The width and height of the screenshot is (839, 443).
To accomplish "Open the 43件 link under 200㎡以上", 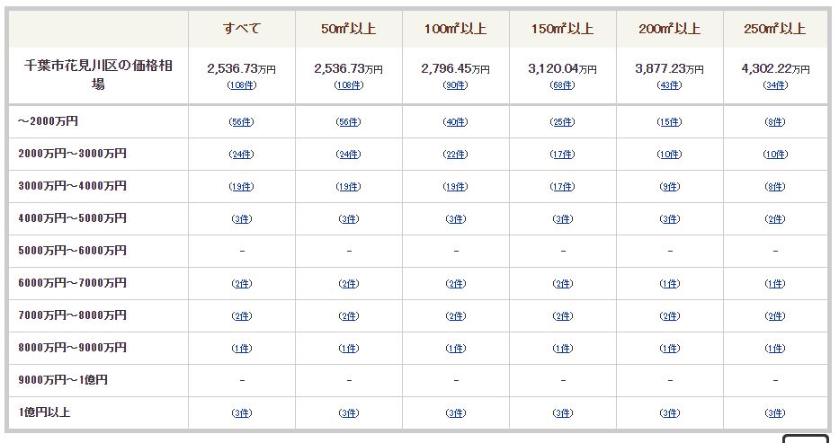I will point(669,85).
